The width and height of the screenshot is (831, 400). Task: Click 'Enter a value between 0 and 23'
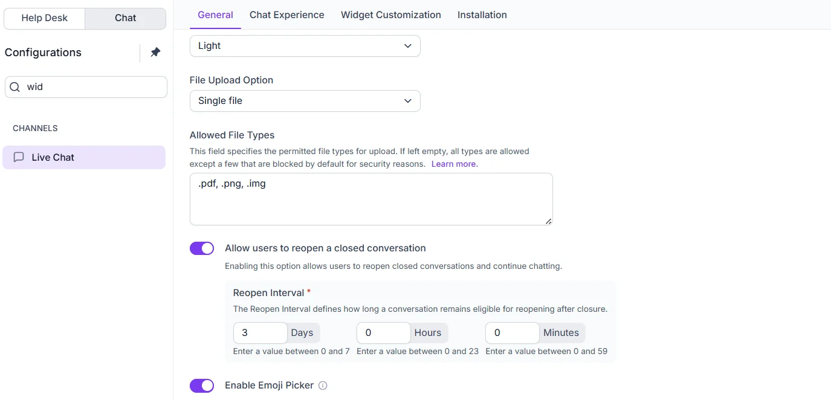tap(418, 351)
